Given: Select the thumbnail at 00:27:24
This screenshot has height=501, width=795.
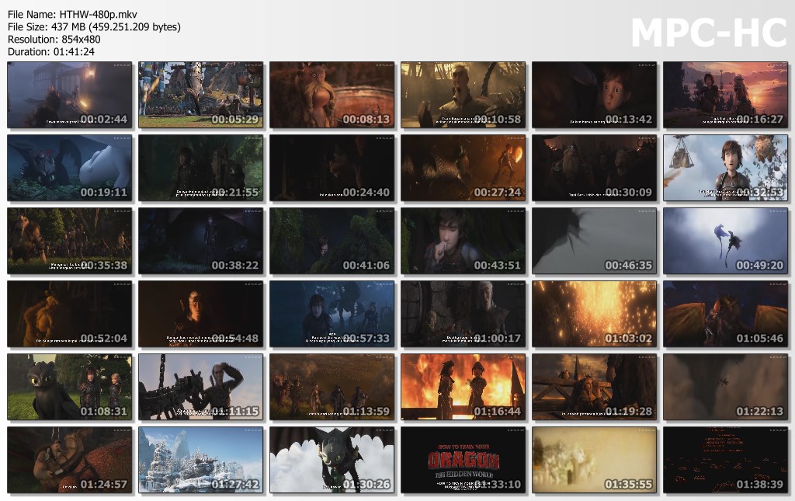Looking at the screenshot, I should tap(463, 168).
